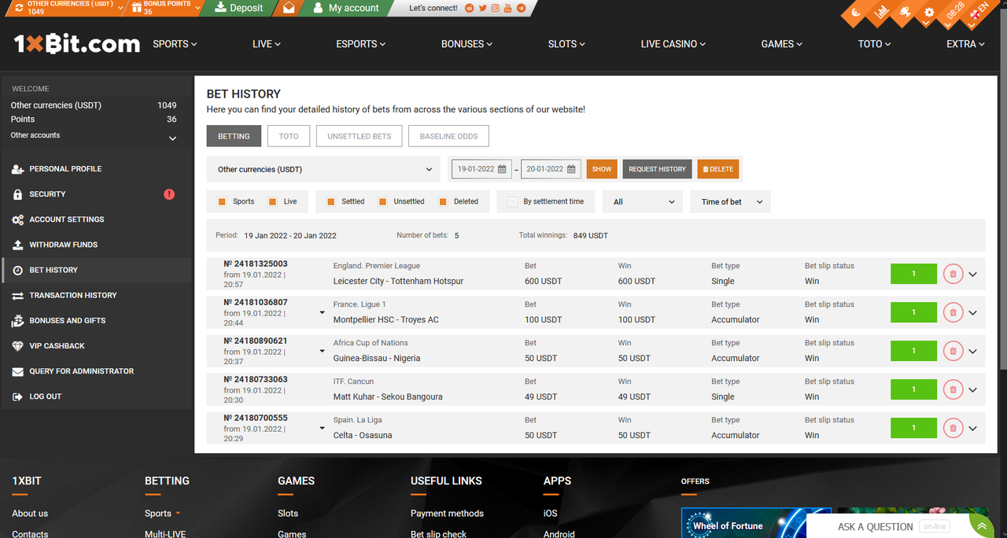This screenshot has height=538, width=1007.
Task: Click the Telegram social icon
Action: 521,9
